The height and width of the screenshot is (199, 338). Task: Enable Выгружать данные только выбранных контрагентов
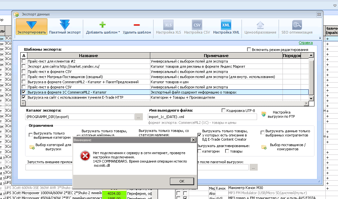(263, 133)
